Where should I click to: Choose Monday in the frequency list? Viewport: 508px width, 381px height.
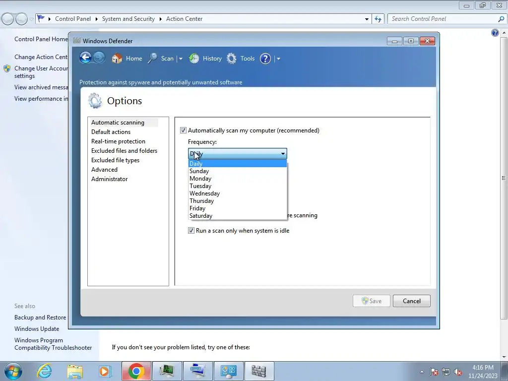[238, 179]
